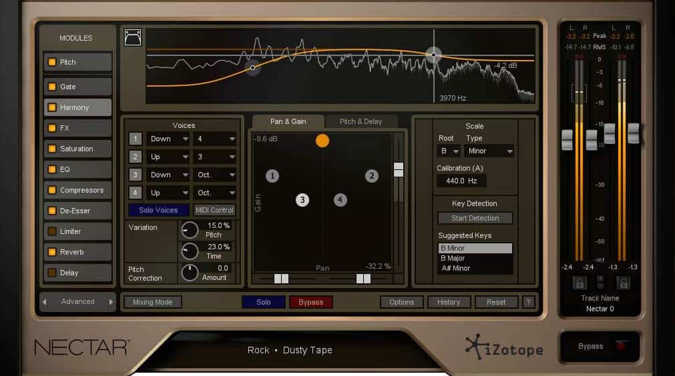675x376 pixels.
Task: Click the filter shape icon beside spectrum
Action: coord(133,37)
